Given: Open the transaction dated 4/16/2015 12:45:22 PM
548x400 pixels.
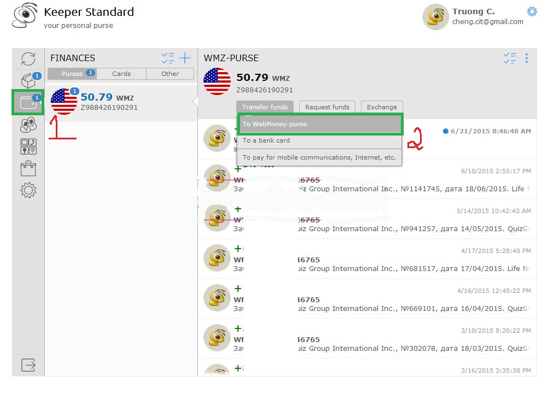Looking at the screenshot, I should point(367,298).
